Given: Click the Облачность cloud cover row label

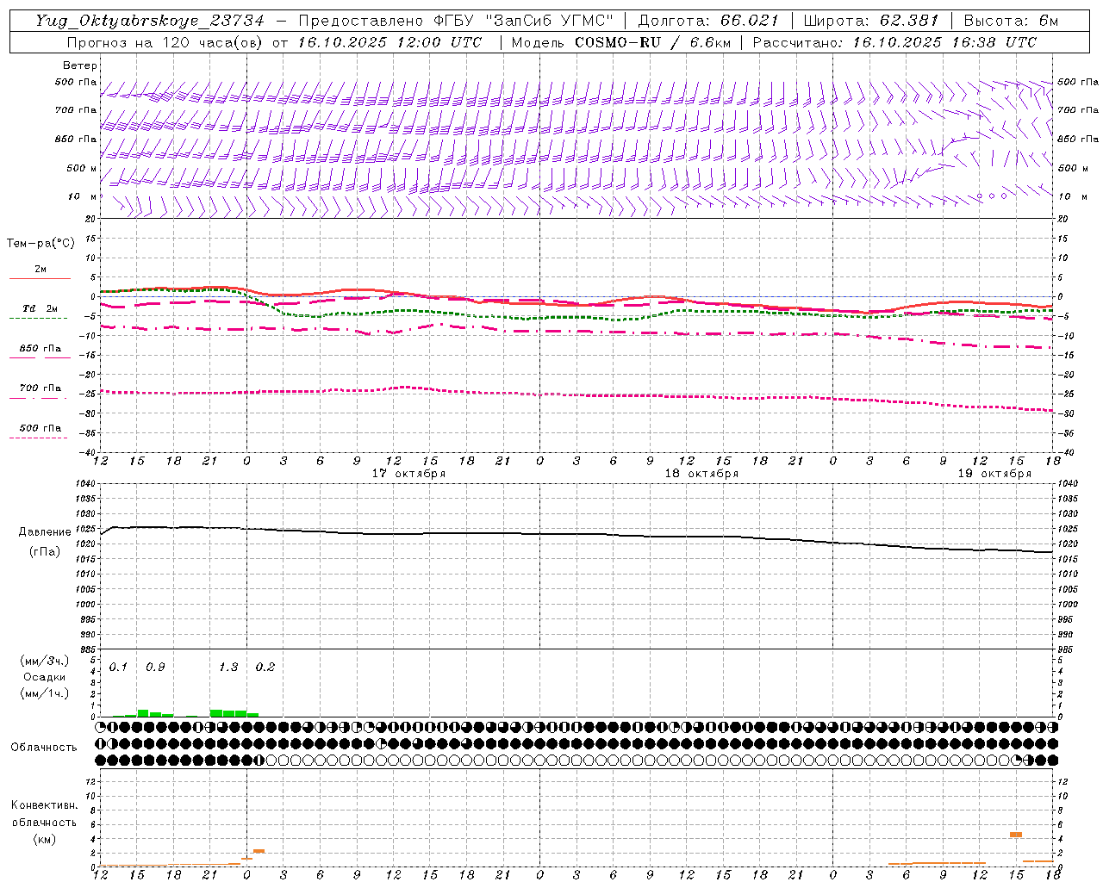Looking at the screenshot, I should (44, 748).
